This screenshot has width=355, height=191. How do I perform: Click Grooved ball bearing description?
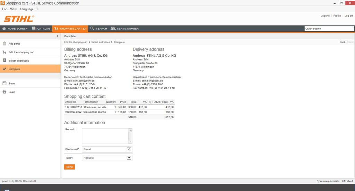tap(95, 112)
